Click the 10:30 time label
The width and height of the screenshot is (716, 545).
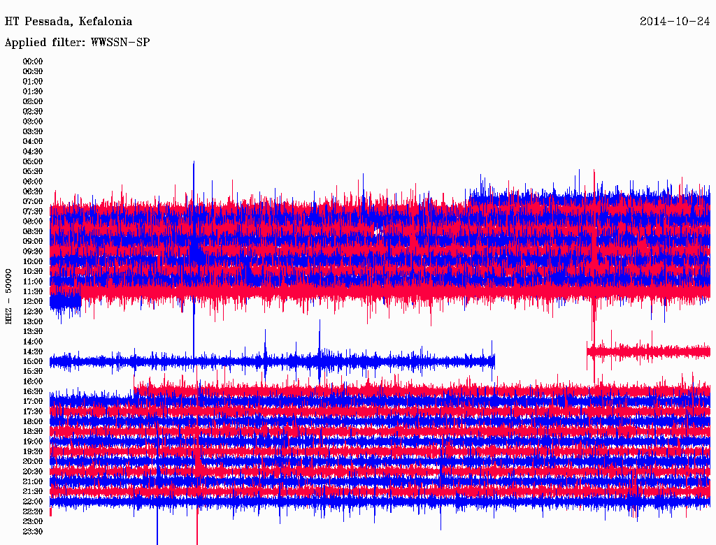click(33, 272)
